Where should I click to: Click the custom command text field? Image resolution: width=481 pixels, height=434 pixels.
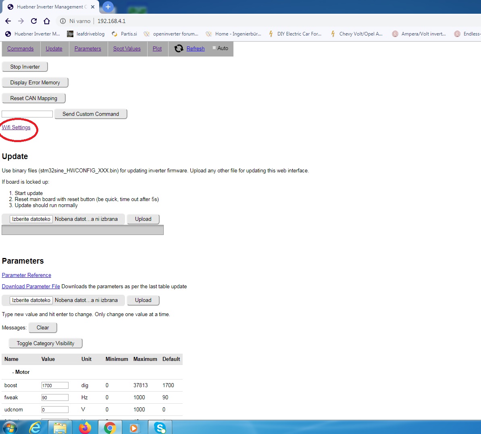coord(27,114)
